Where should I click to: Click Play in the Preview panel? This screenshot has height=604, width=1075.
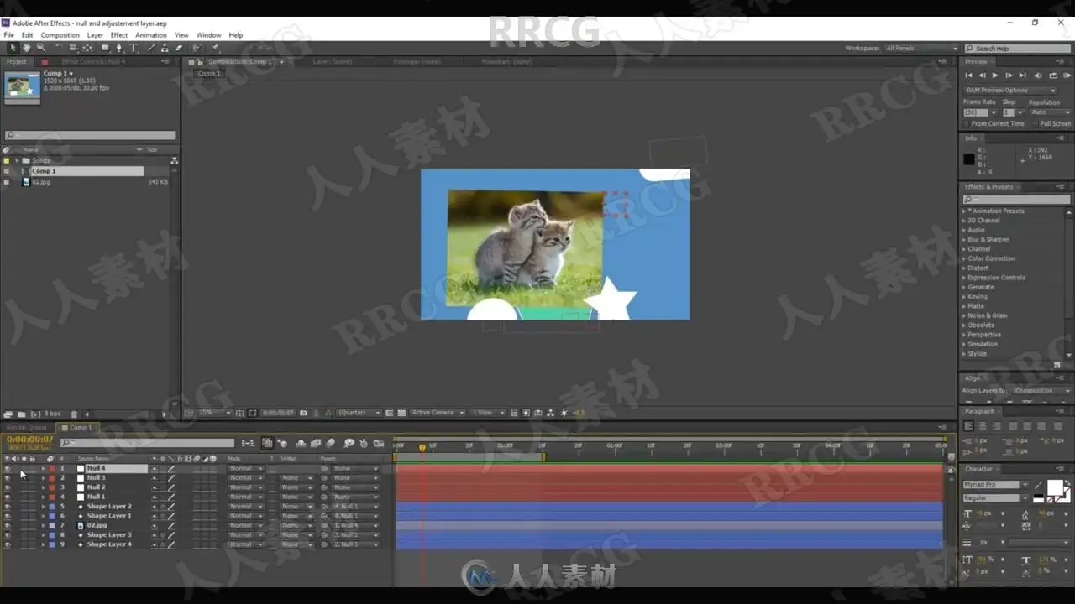point(995,75)
